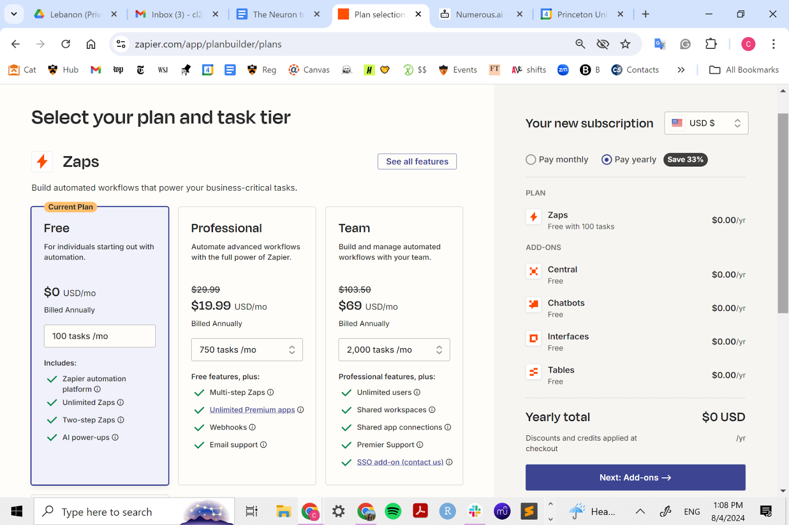Show info for AI power-ups feature
Viewport: 789px width, 525px height.
(115, 437)
